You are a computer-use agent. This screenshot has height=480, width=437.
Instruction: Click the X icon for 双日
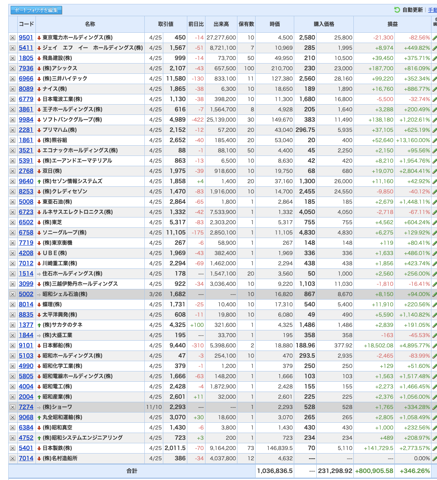click(13, 171)
